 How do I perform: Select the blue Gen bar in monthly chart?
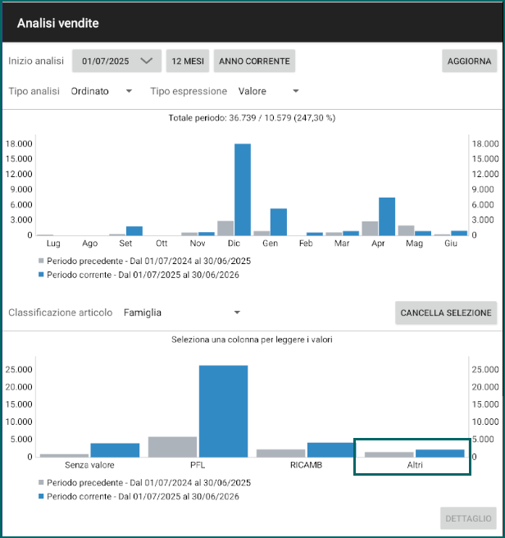[x=279, y=222]
